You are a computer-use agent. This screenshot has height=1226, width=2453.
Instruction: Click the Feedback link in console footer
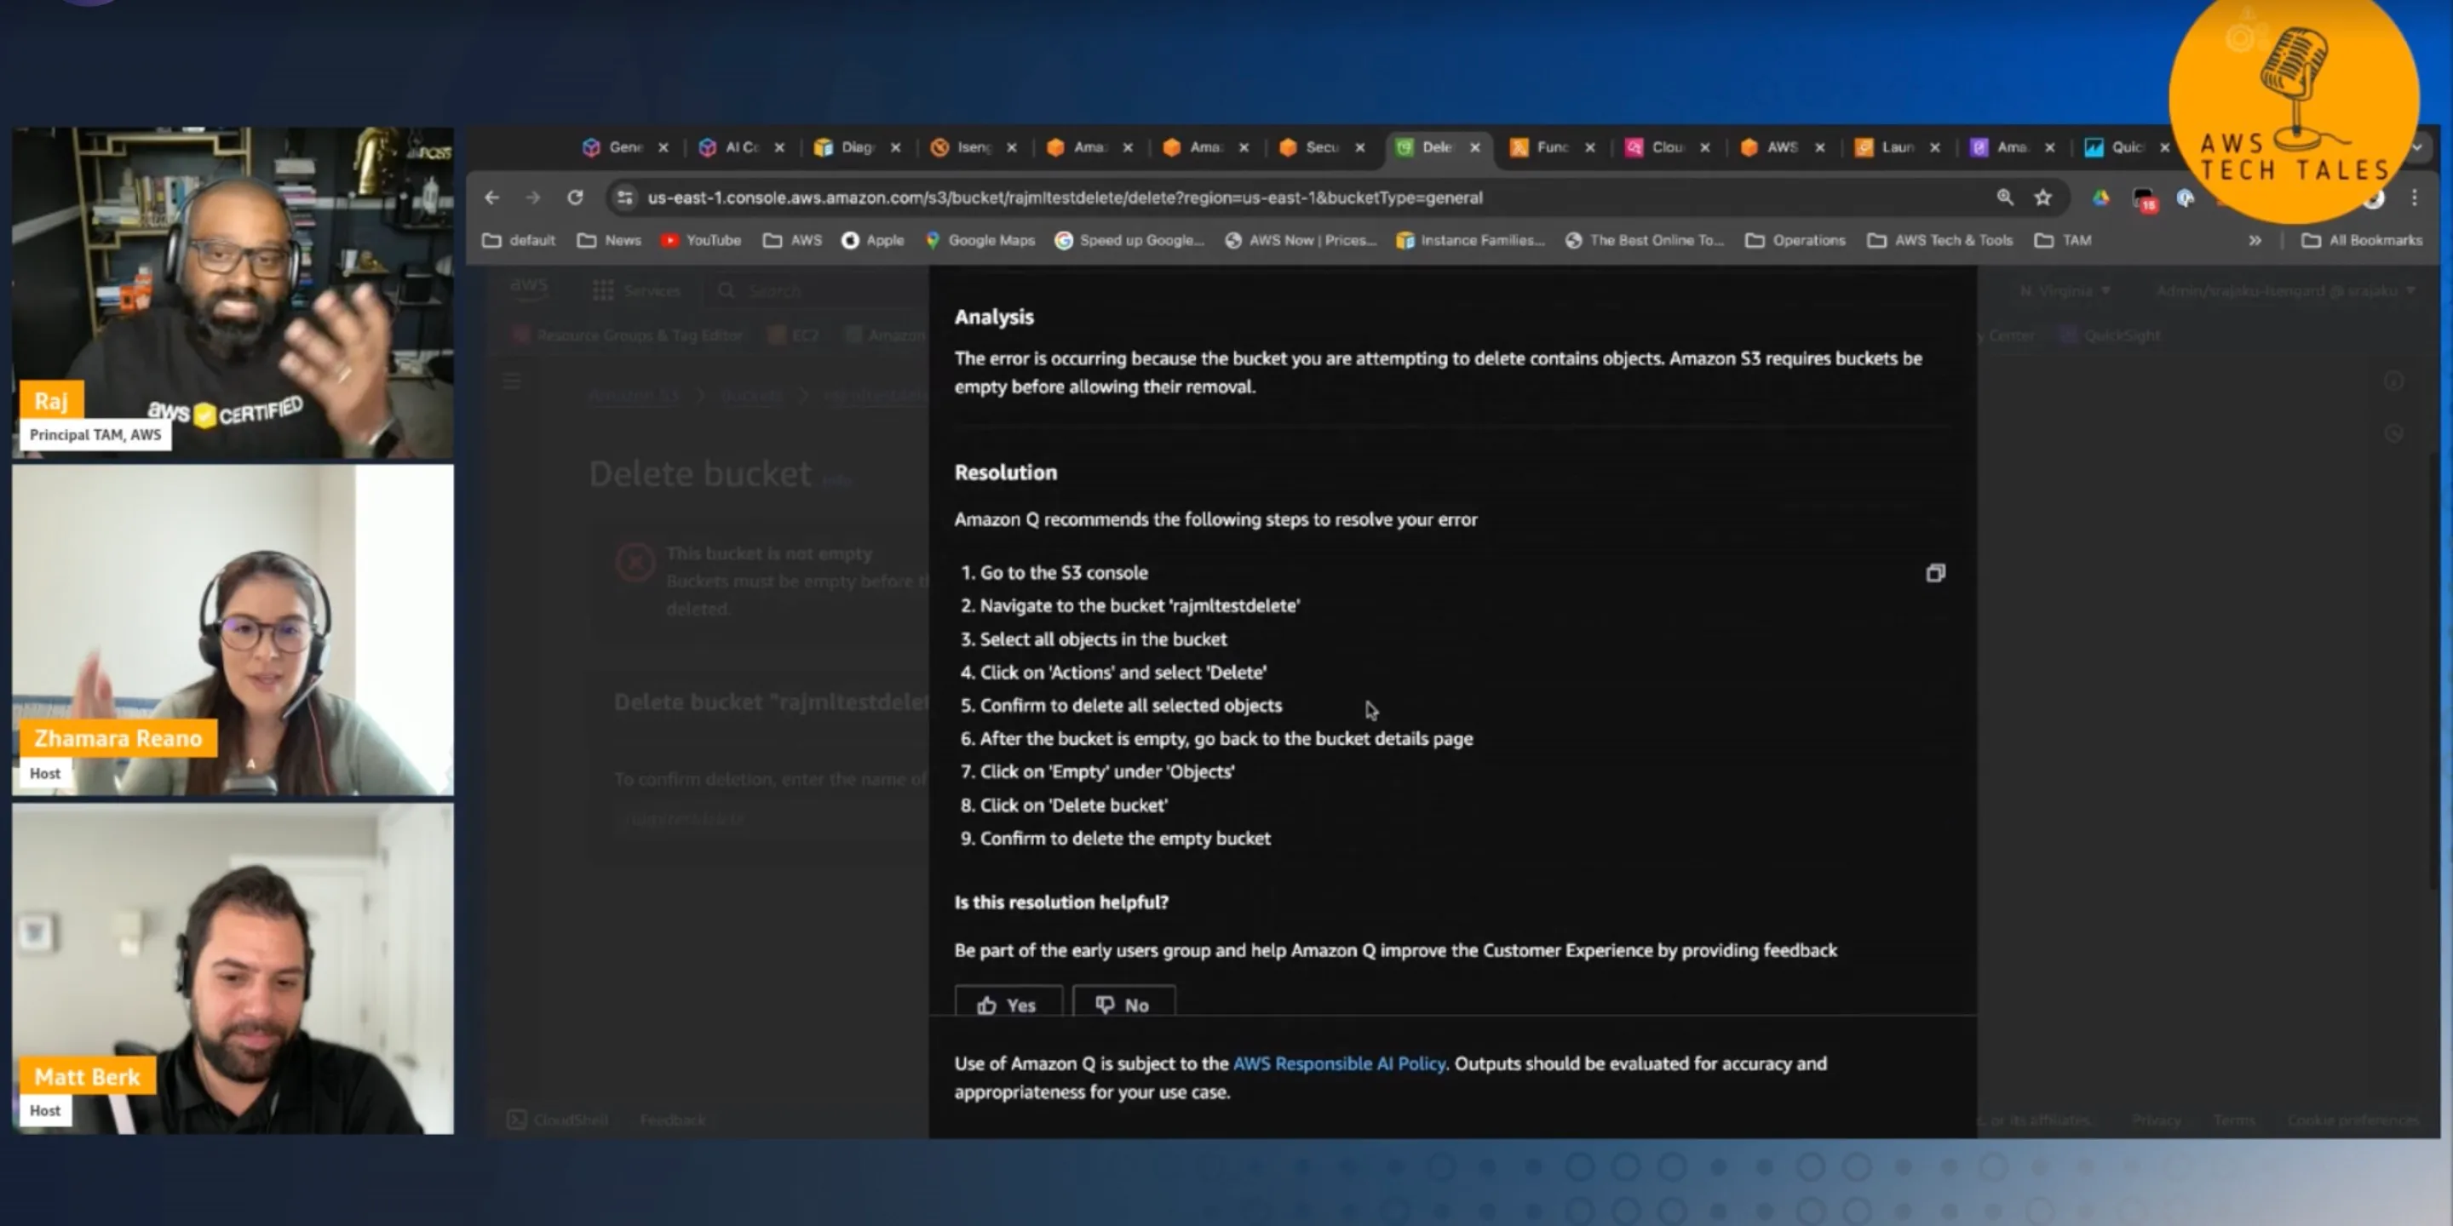672,1120
